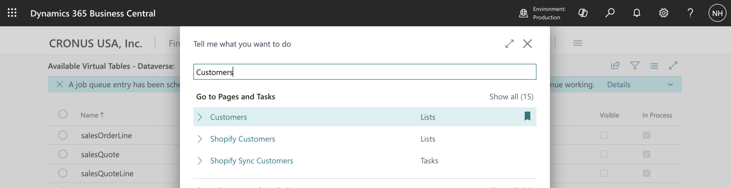Click the share icon above the list
The image size is (731, 188).
tap(615, 65)
